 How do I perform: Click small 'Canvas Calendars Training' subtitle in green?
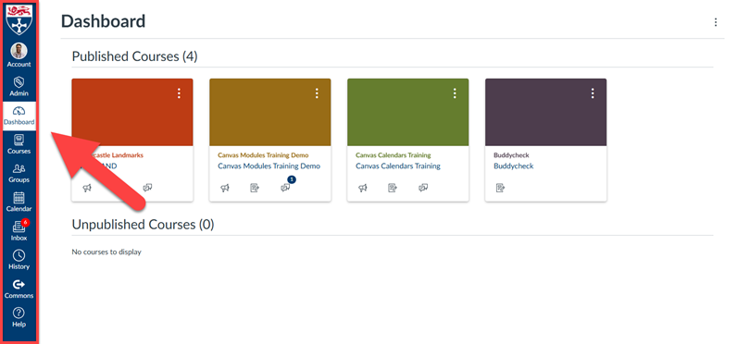(x=394, y=155)
